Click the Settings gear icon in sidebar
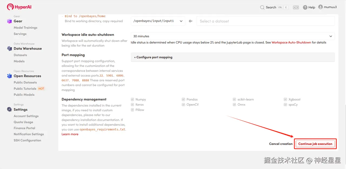 tap(9, 109)
